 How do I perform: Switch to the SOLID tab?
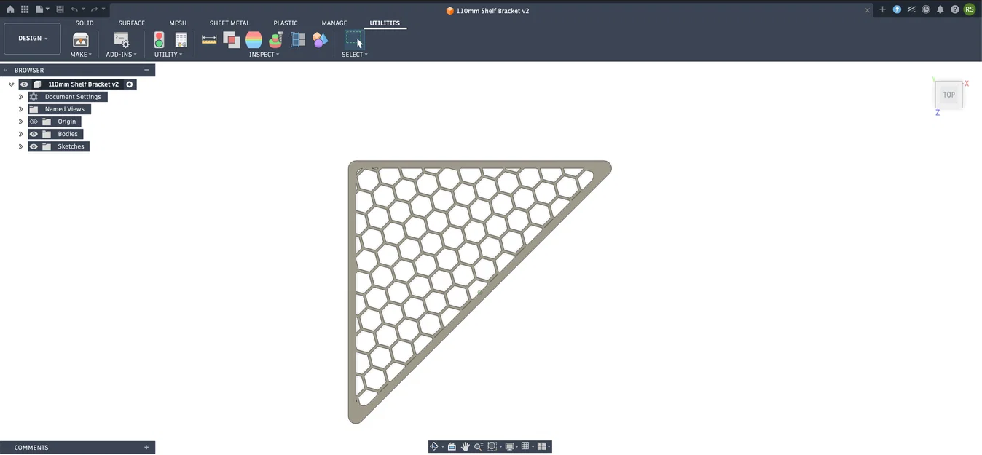pyautogui.click(x=85, y=23)
